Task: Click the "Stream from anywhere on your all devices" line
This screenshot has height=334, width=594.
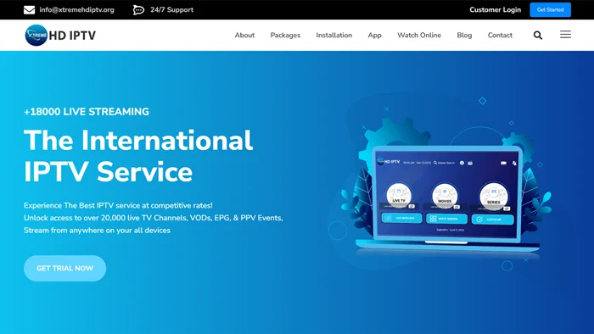Action: click(97, 231)
